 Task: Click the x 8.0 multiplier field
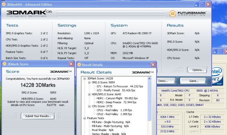point(168,122)
